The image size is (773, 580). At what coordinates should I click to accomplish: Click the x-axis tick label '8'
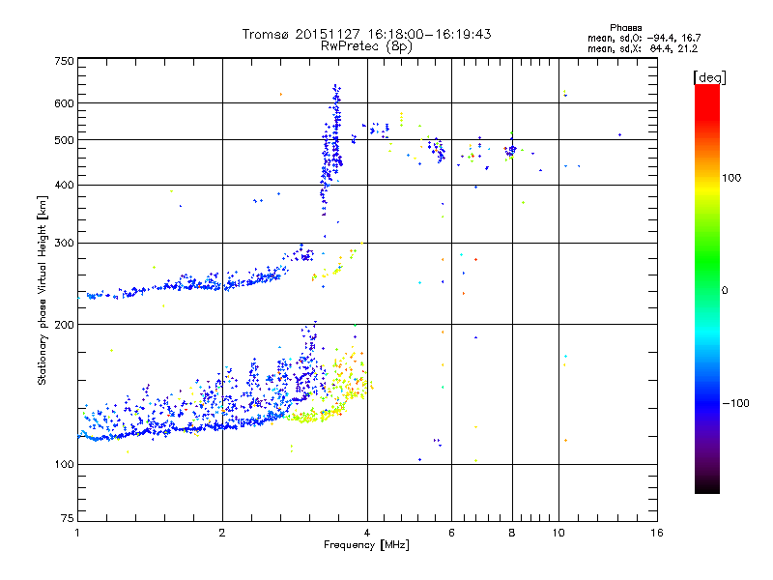(512, 533)
